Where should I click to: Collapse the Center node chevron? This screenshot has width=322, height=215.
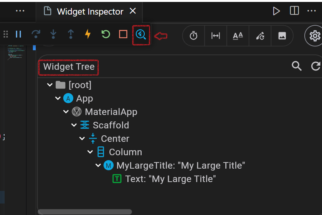click(82, 138)
